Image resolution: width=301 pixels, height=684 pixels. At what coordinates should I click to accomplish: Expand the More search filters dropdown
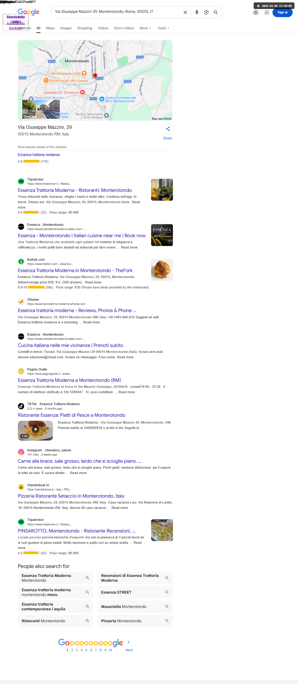point(145,28)
